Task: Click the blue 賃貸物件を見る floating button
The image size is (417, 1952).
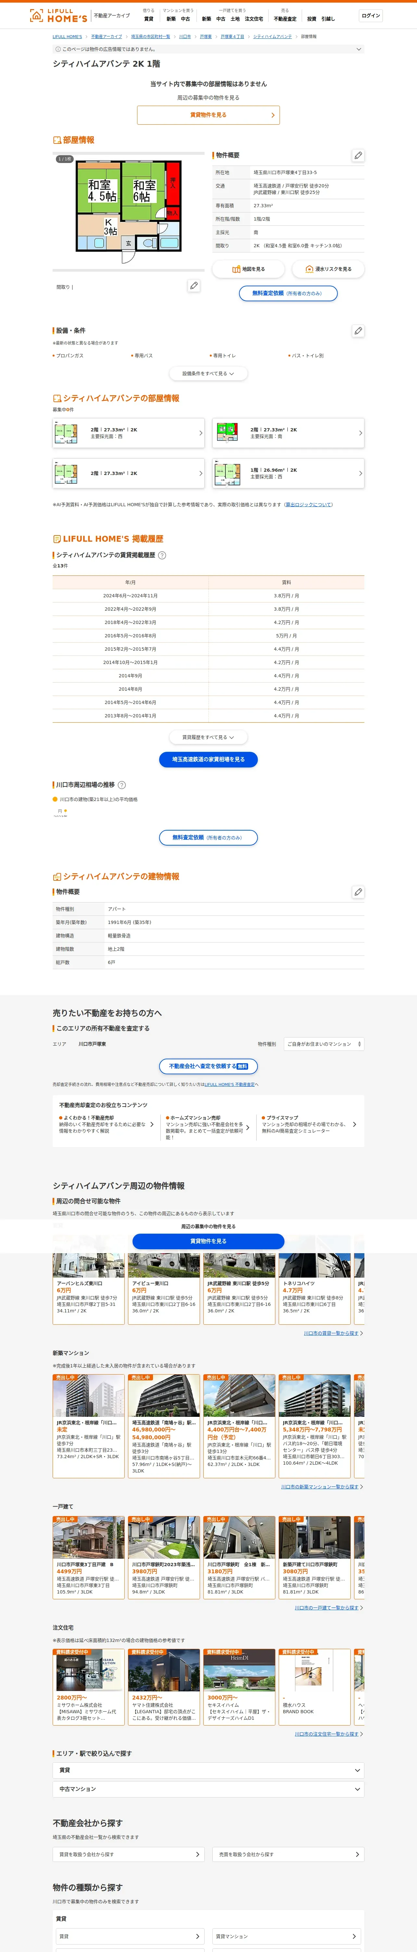Action: [208, 1241]
